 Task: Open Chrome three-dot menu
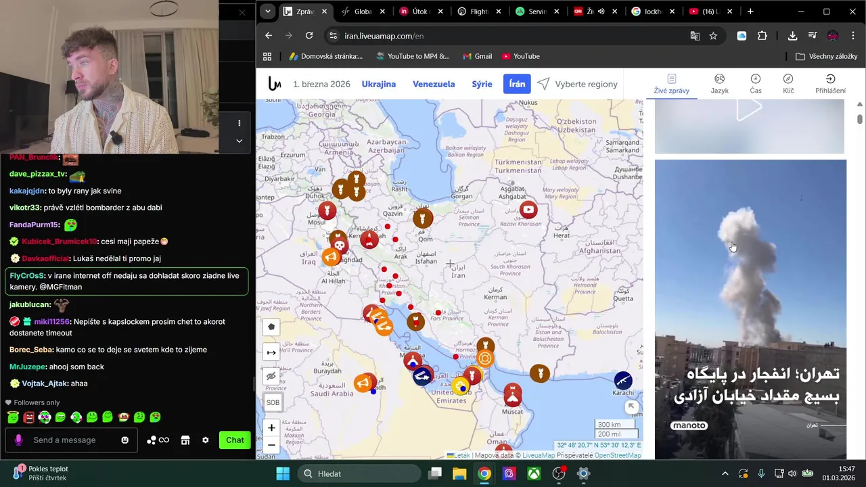coord(853,36)
